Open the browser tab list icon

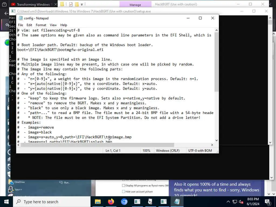4,4
